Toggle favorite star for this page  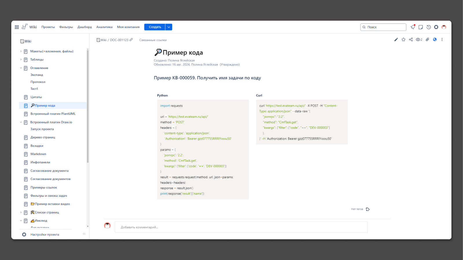click(x=403, y=40)
